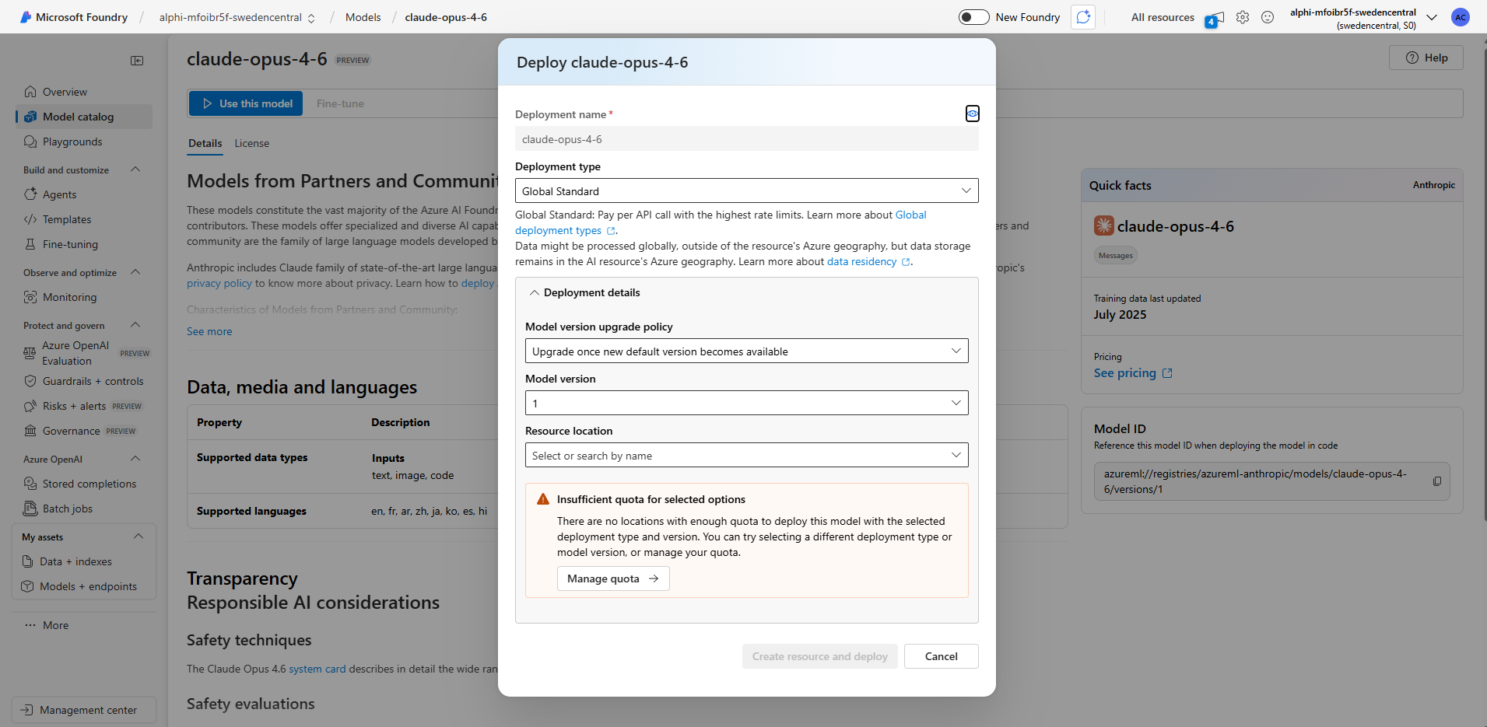The width and height of the screenshot is (1487, 727).
Task: Expand the resource selector chevron in header
Action: [x=1432, y=17]
